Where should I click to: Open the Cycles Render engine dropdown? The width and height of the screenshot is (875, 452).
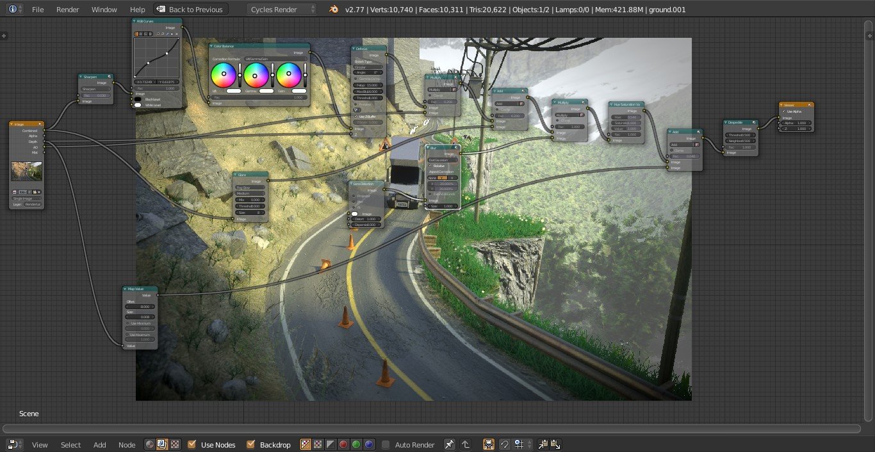(282, 9)
